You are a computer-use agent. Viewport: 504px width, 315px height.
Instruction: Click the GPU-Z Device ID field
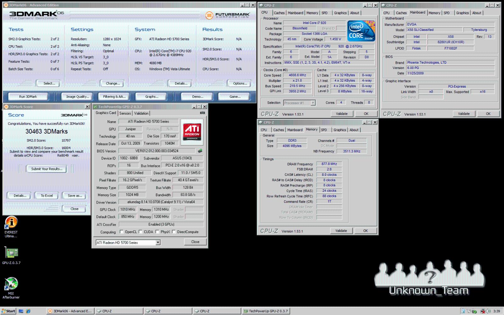coord(129,158)
